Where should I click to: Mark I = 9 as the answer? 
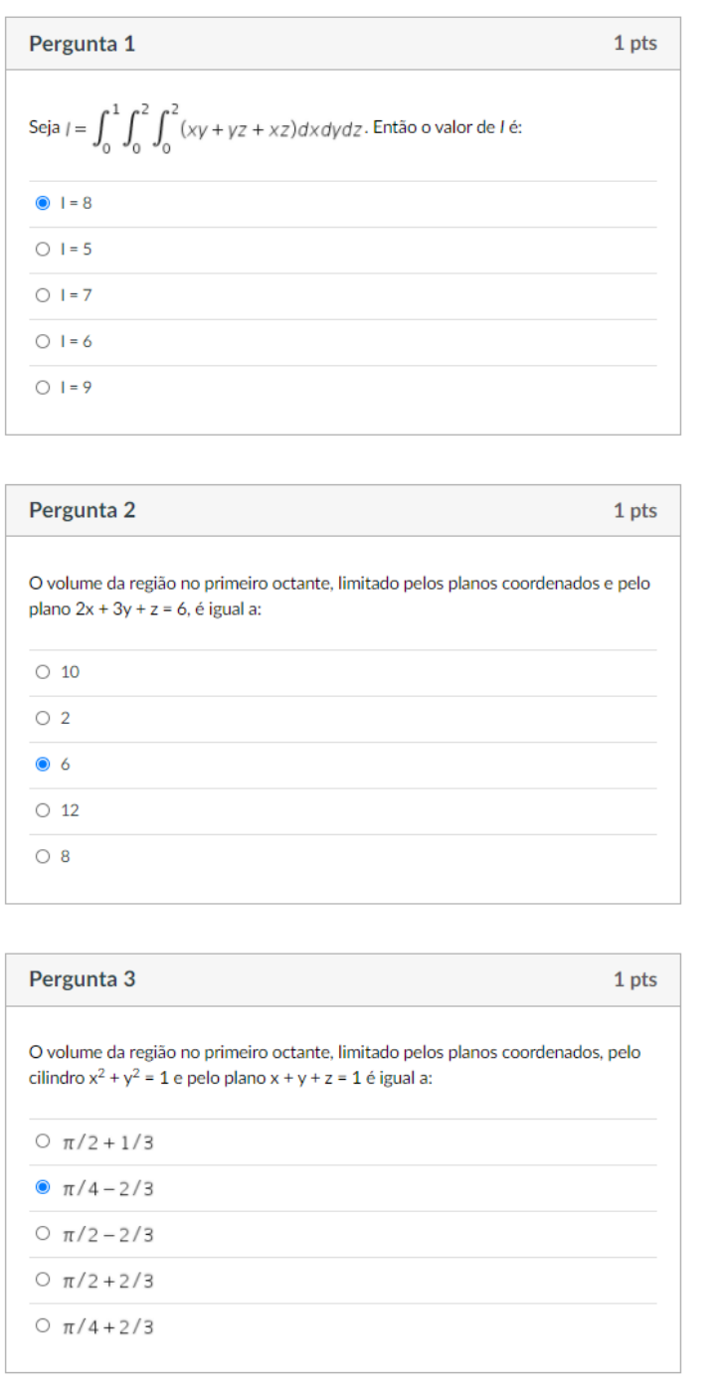click(42, 388)
